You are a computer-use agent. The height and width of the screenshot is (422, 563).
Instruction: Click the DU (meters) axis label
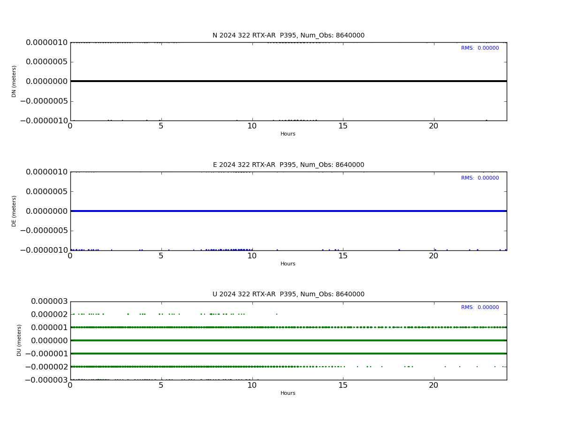pyautogui.click(x=19, y=340)
